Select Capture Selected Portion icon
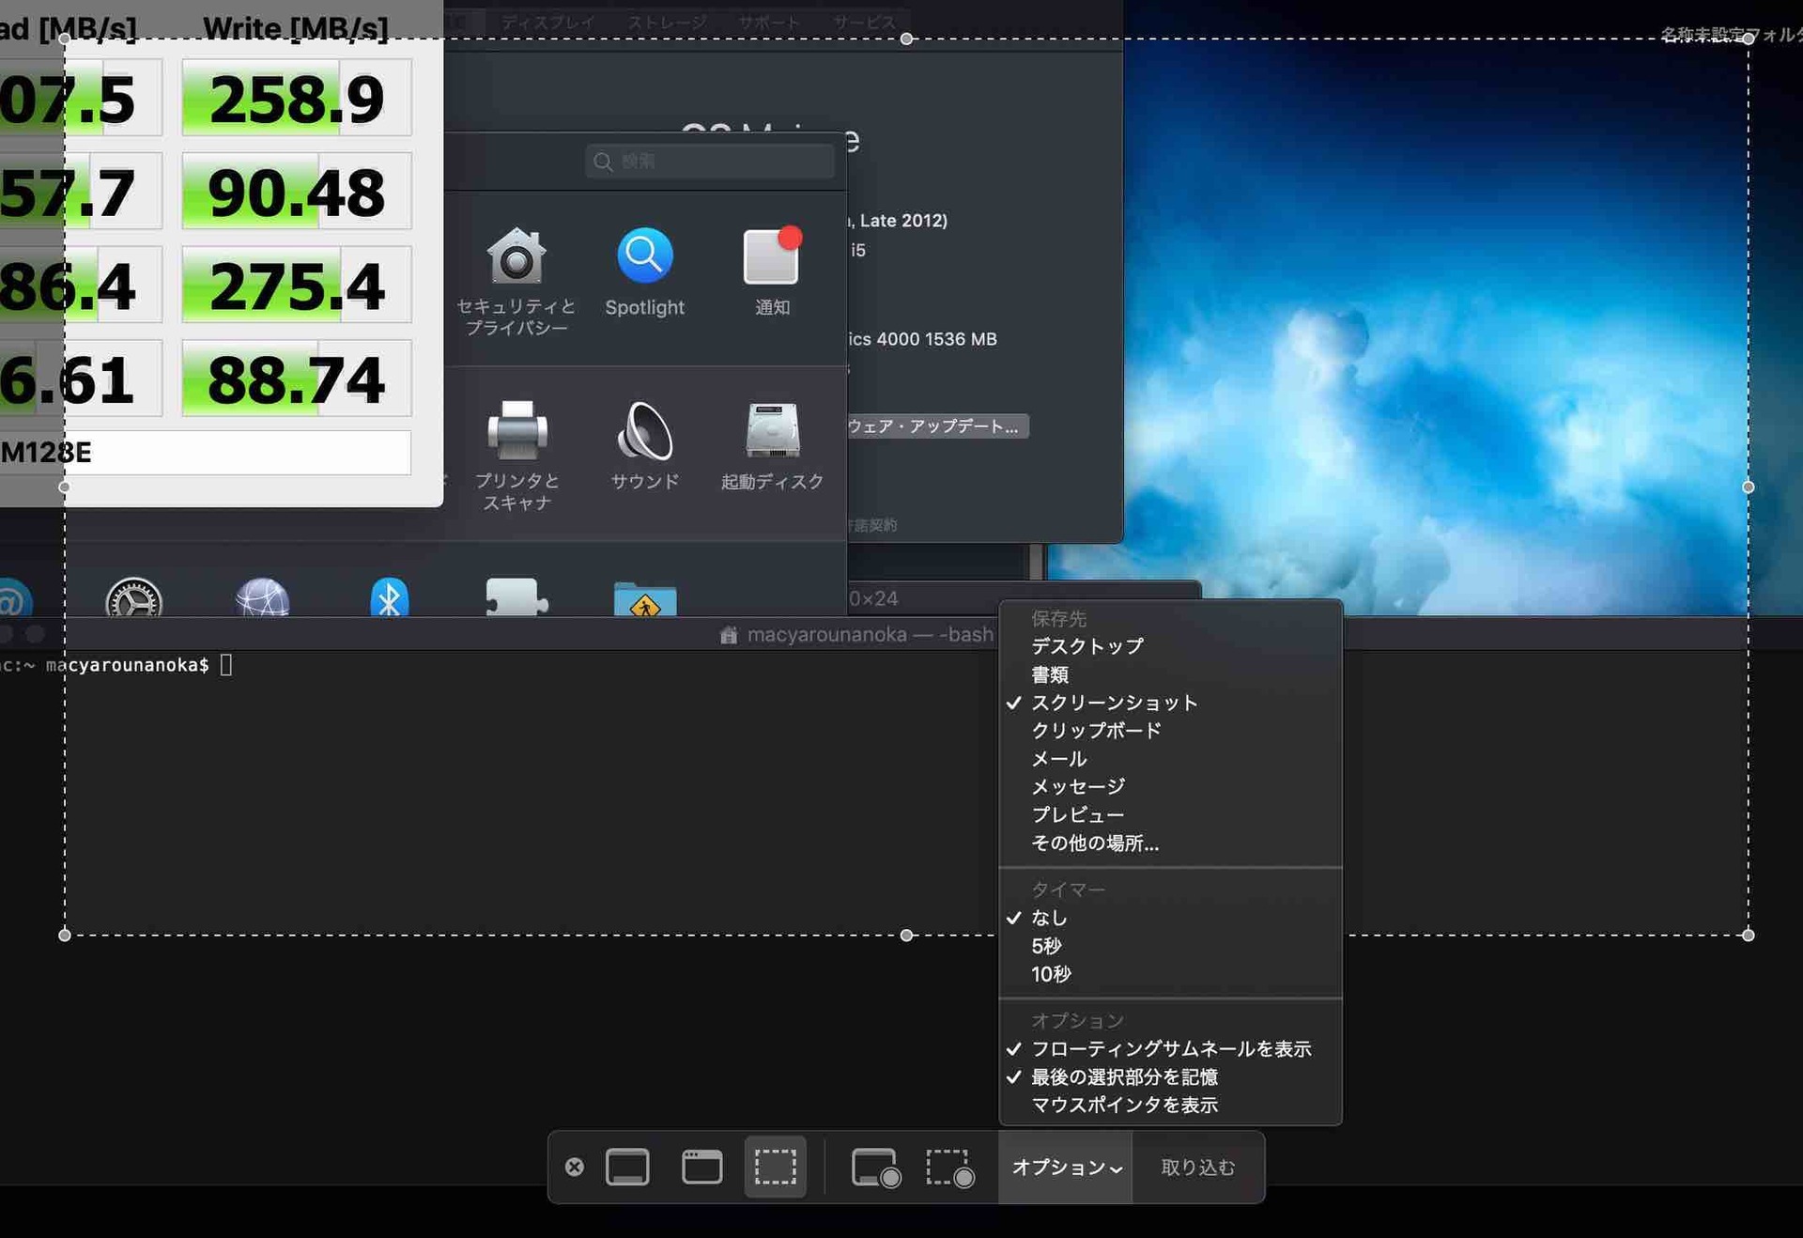The image size is (1803, 1238). click(776, 1167)
